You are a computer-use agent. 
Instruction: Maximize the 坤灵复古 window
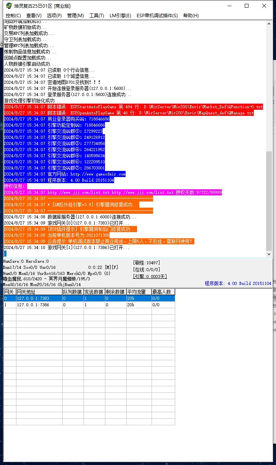[x=247, y=6]
